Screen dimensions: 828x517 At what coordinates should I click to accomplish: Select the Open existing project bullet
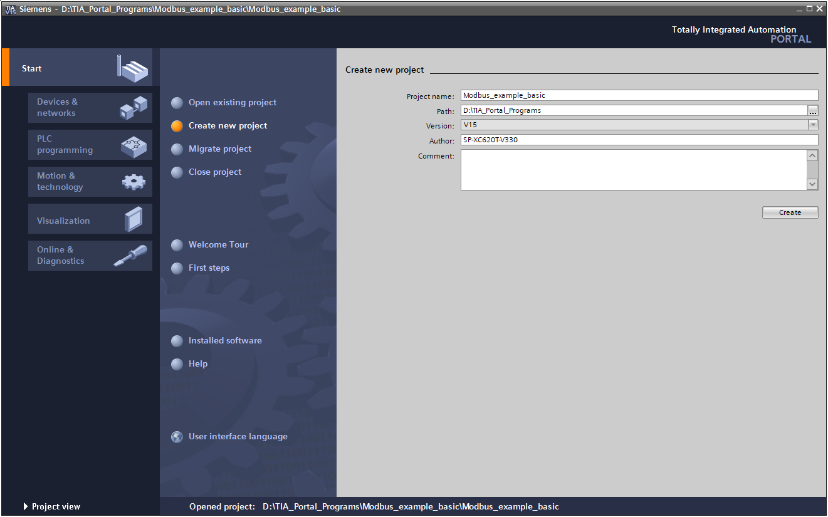177,103
